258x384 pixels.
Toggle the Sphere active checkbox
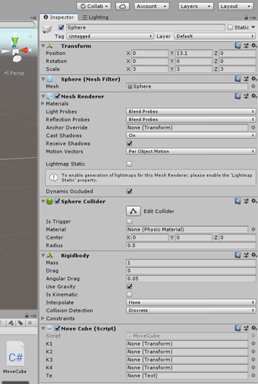(61, 27)
